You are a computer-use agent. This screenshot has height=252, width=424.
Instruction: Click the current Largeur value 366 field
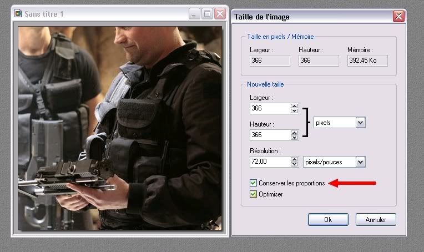[x=270, y=61]
